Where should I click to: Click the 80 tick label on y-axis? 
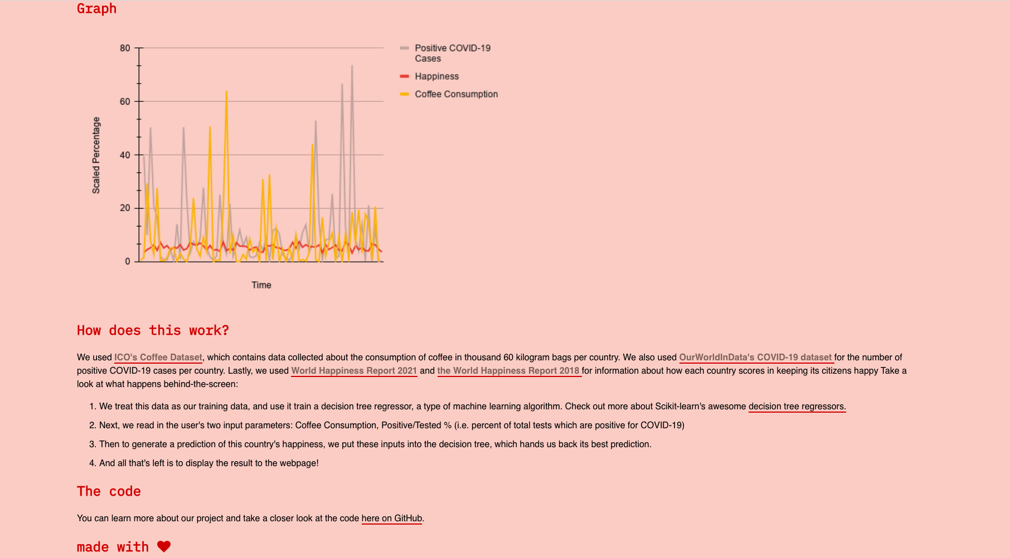pos(125,48)
